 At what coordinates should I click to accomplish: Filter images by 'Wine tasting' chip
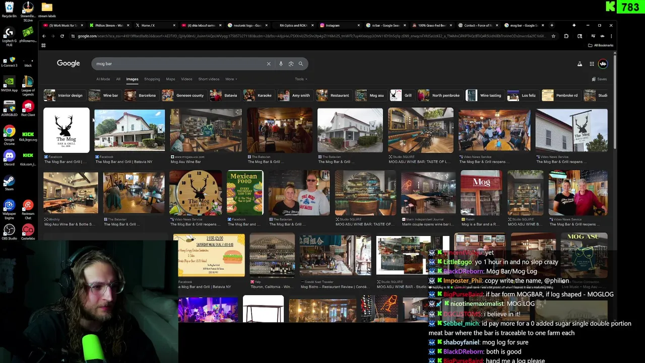(485, 95)
